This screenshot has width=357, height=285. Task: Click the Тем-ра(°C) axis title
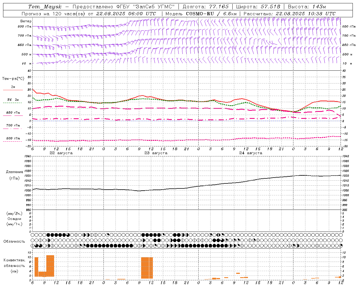[x=13, y=79]
